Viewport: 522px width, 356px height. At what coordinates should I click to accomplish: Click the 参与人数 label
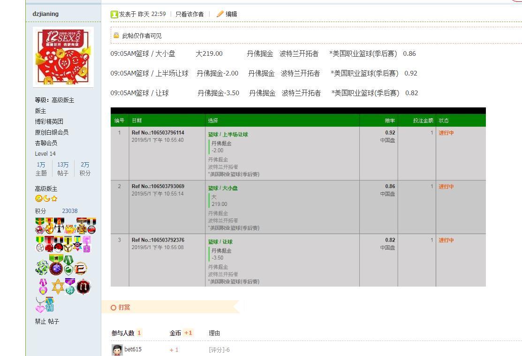click(x=123, y=333)
